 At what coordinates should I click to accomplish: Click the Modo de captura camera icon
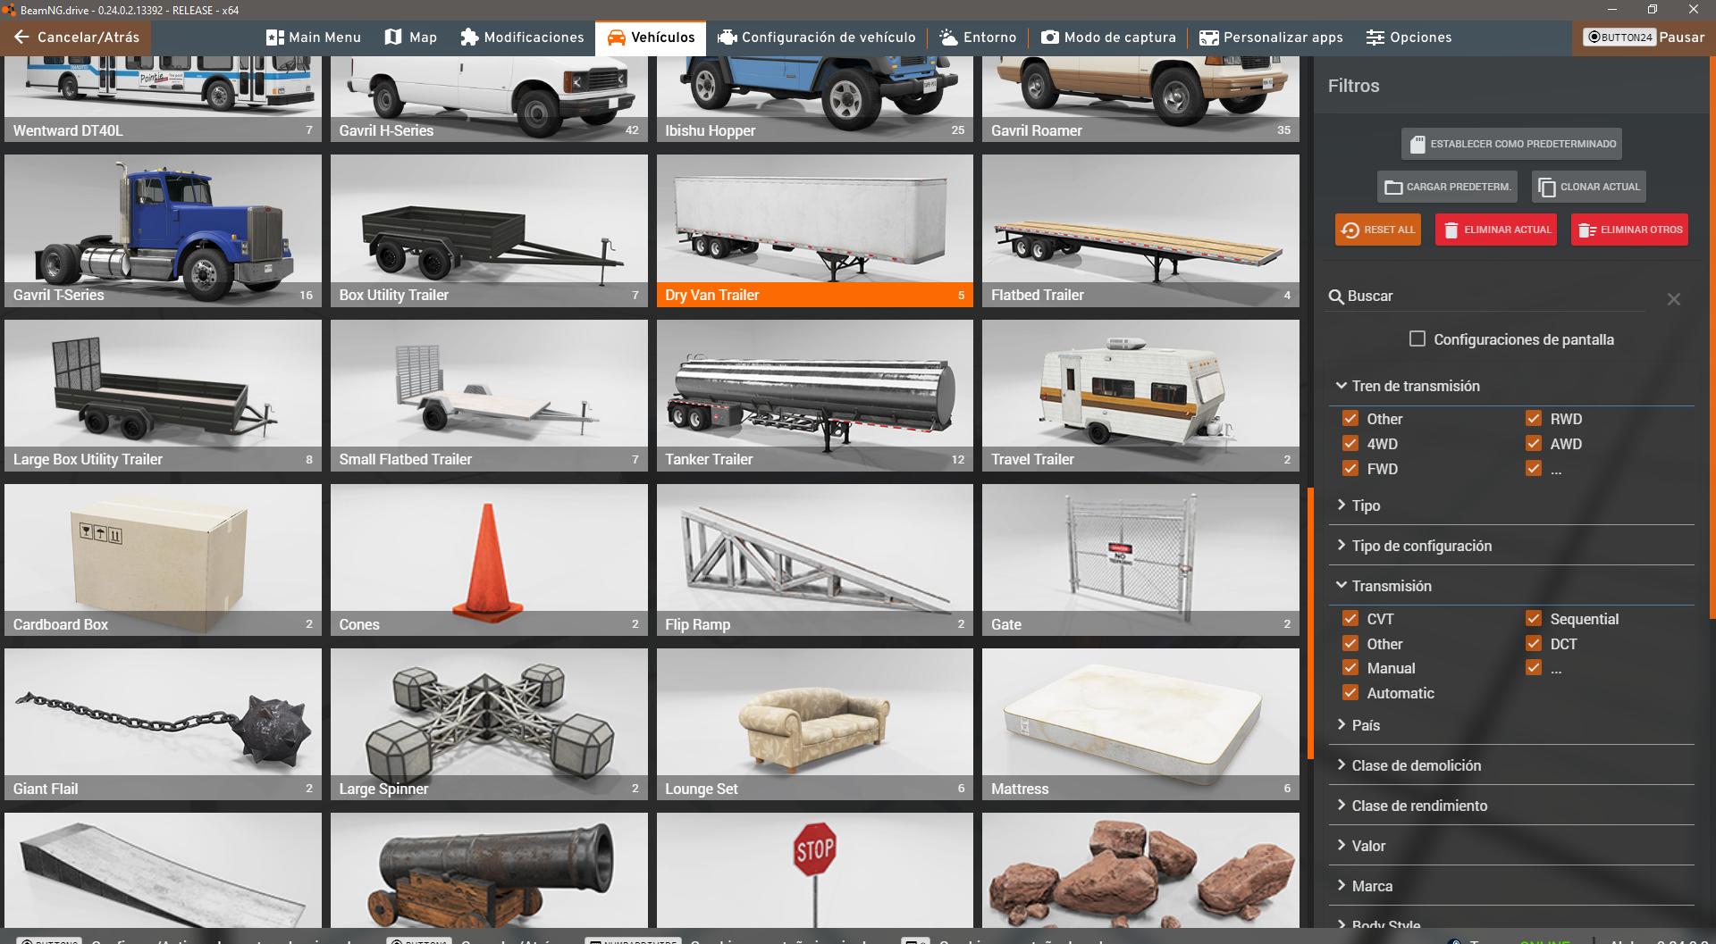[x=1050, y=38]
